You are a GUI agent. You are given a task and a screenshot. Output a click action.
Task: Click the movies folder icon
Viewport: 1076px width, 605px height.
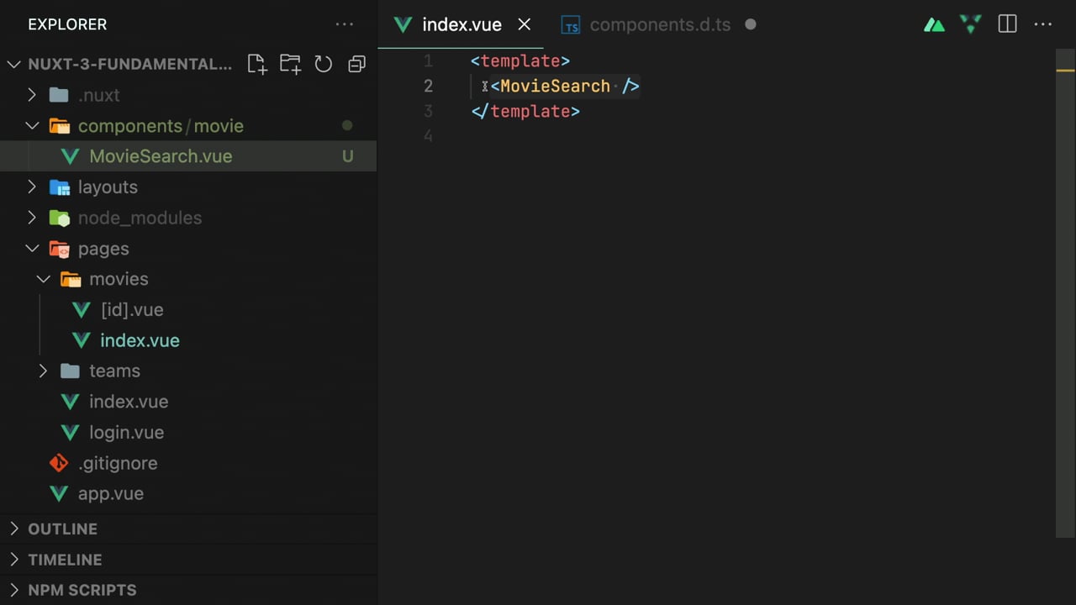pos(71,279)
